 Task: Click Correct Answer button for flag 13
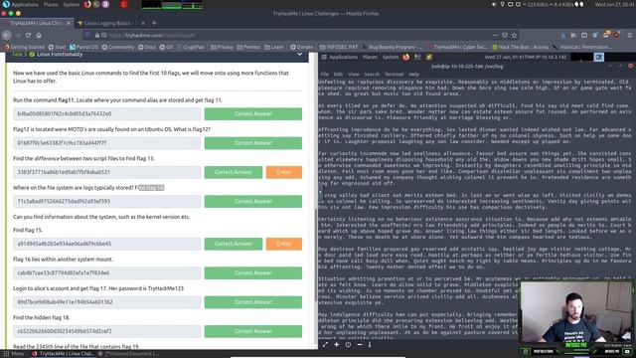tap(234, 172)
